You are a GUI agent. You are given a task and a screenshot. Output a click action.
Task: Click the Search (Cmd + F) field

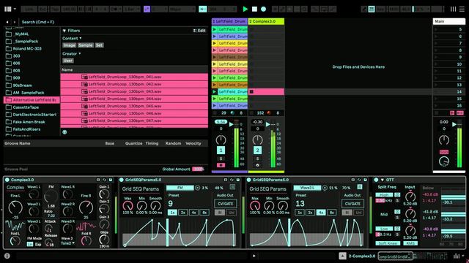point(114,22)
